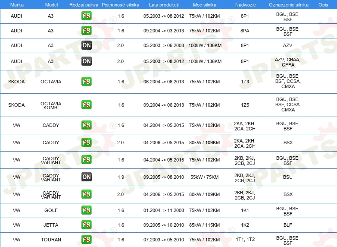Screen dimensions: 337x247
Task: Select the OCTAVIA model cell in 1Z3 row
Action: [51, 82]
